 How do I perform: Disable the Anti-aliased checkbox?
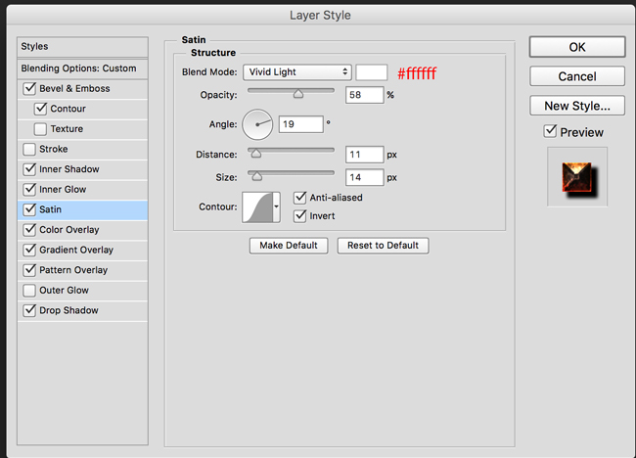tap(299, 198)
